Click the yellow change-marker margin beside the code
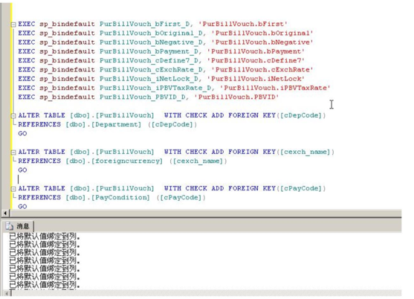The width and height of the screenshot is (414, 299). (11, 106)
